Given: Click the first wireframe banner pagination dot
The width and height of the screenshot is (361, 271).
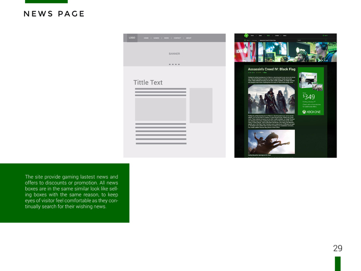Looking at the screenshot, I should coord(170,64).
